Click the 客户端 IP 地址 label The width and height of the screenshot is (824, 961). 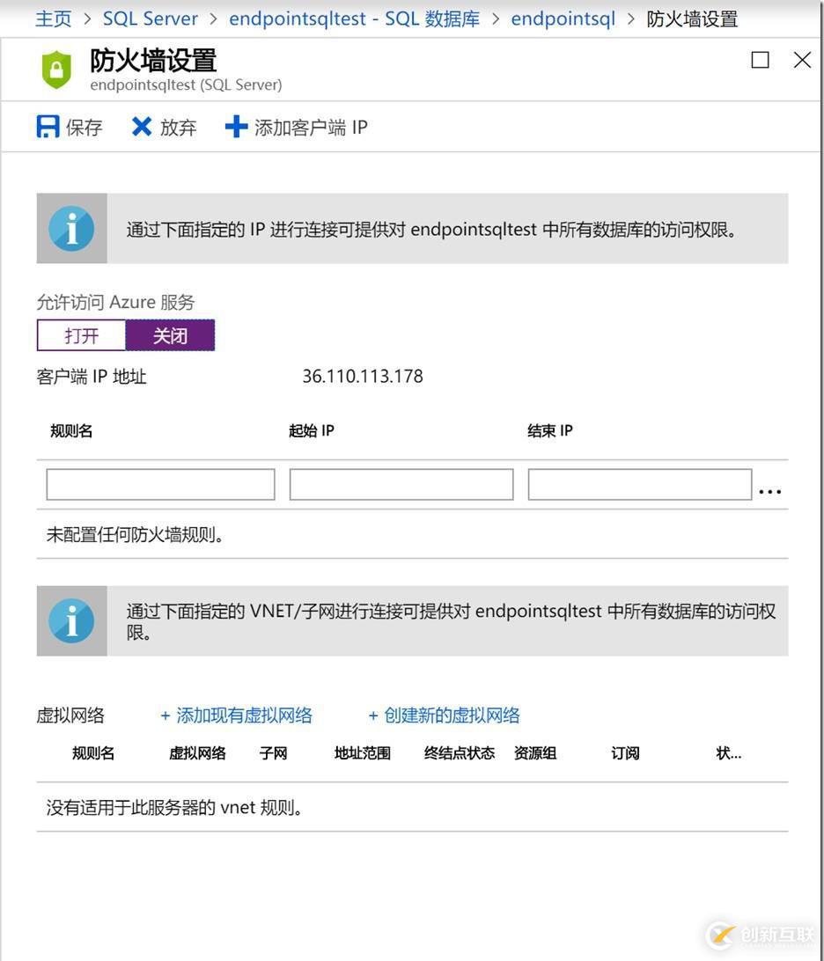click(92, 377)
